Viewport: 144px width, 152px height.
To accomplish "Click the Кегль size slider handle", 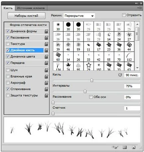I will 92,80.
